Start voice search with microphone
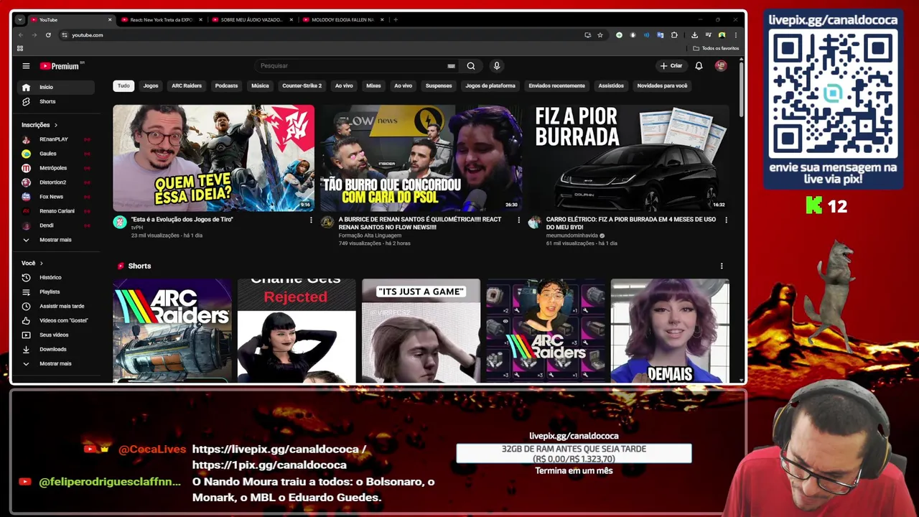 496,66
